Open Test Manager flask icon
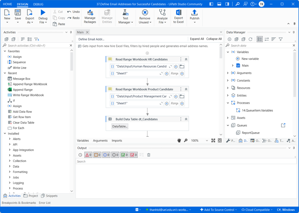The height and width of the screenshot is (213, 299). (x=126, y=13)
